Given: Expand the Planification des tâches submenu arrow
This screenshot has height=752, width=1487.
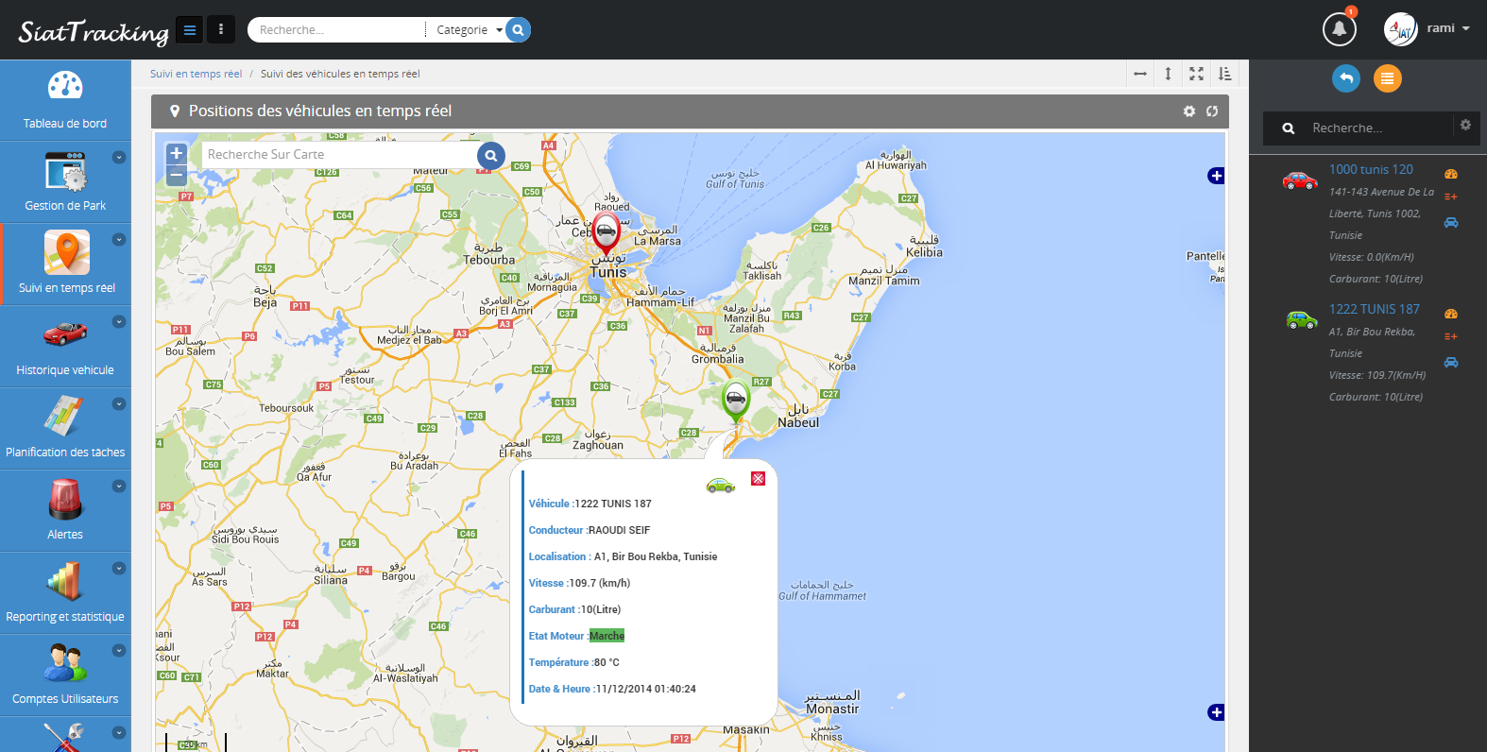Looking at the screenshot, I should (x=119, y=404).
